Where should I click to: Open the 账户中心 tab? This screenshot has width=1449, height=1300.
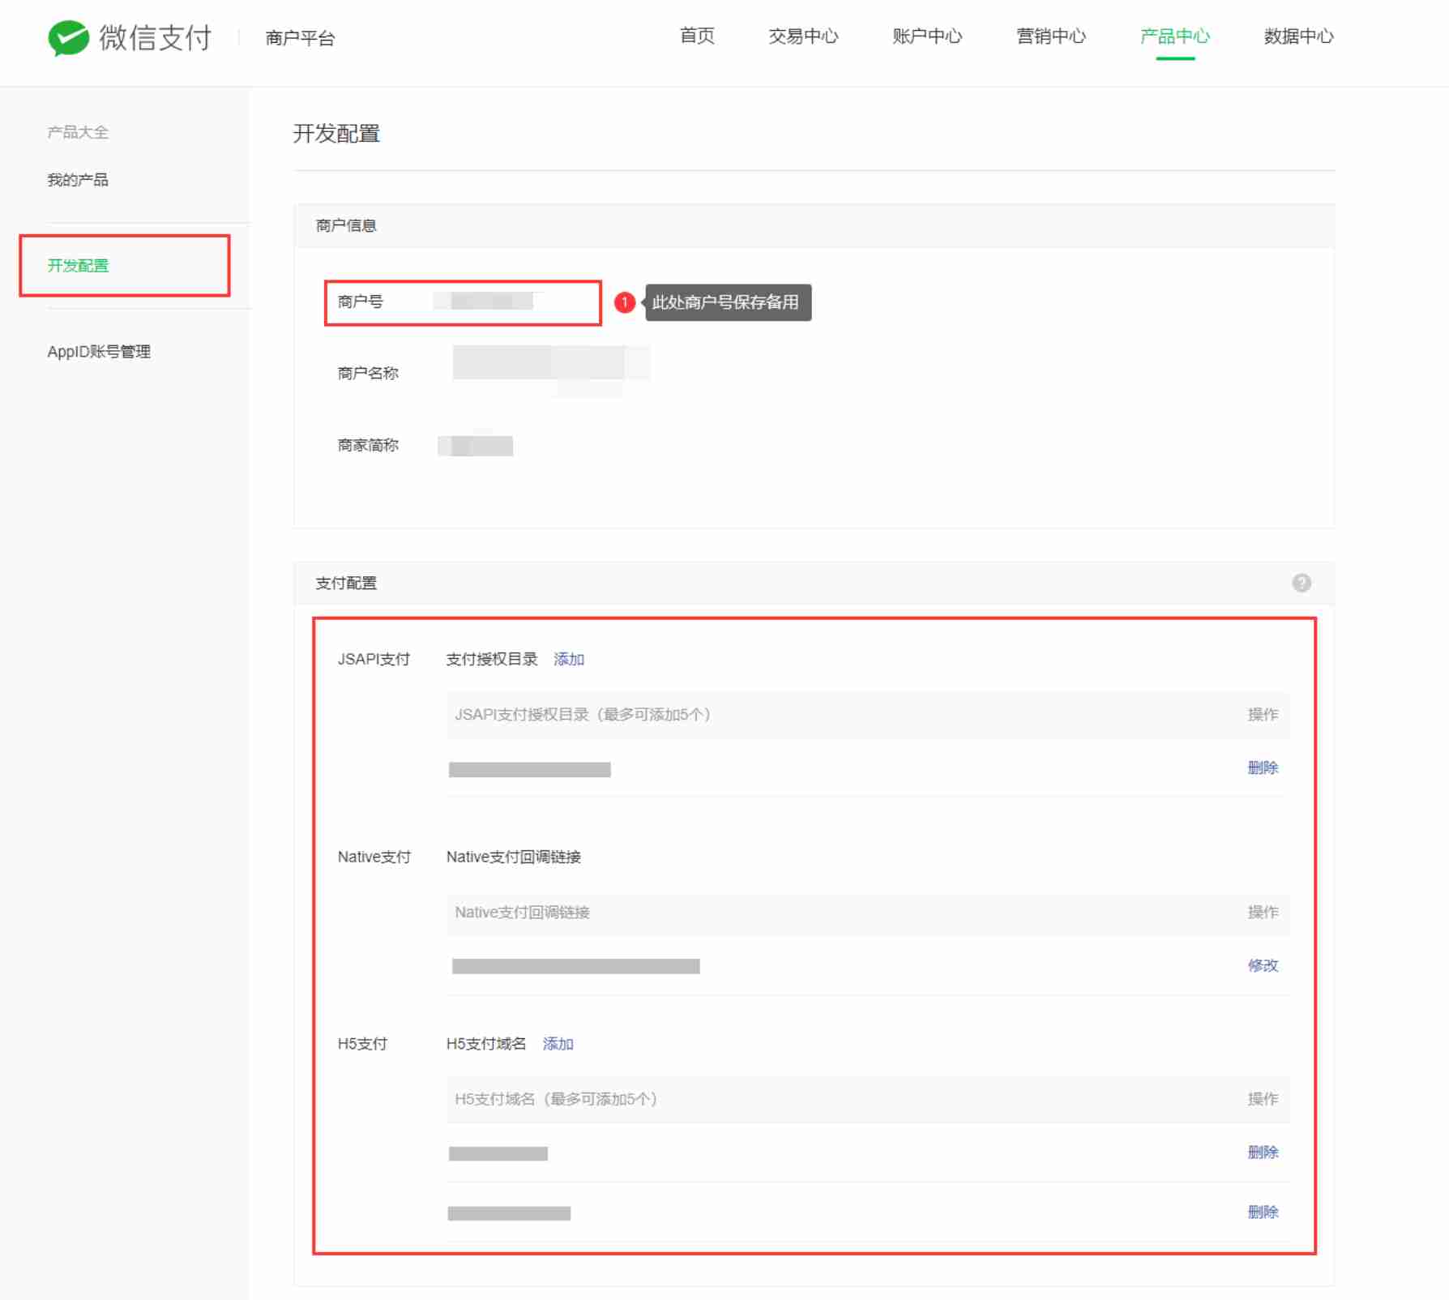926,36
